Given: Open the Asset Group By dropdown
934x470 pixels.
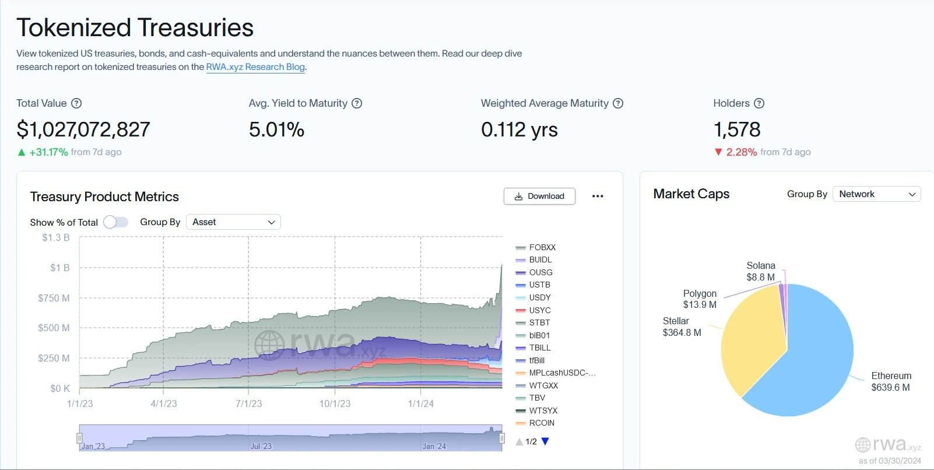Looking at the screenshot, I should pyautogui.click(x=233, y=222).
